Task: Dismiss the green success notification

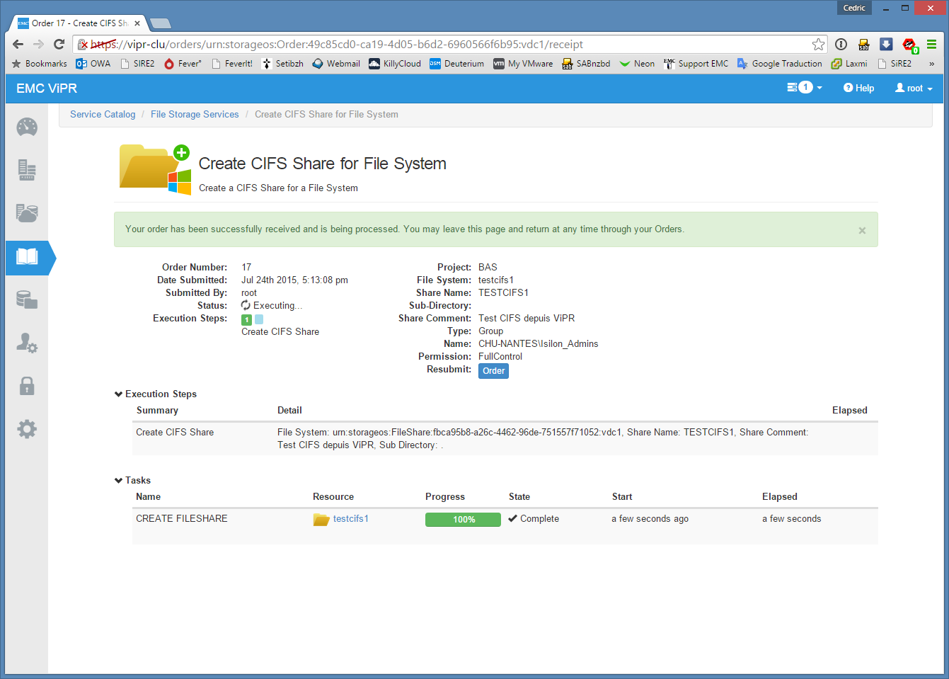Action: (862, 230)
